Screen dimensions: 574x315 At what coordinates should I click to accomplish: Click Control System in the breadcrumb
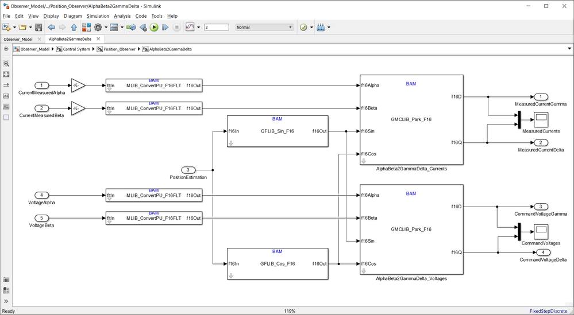tap(76, 49)
